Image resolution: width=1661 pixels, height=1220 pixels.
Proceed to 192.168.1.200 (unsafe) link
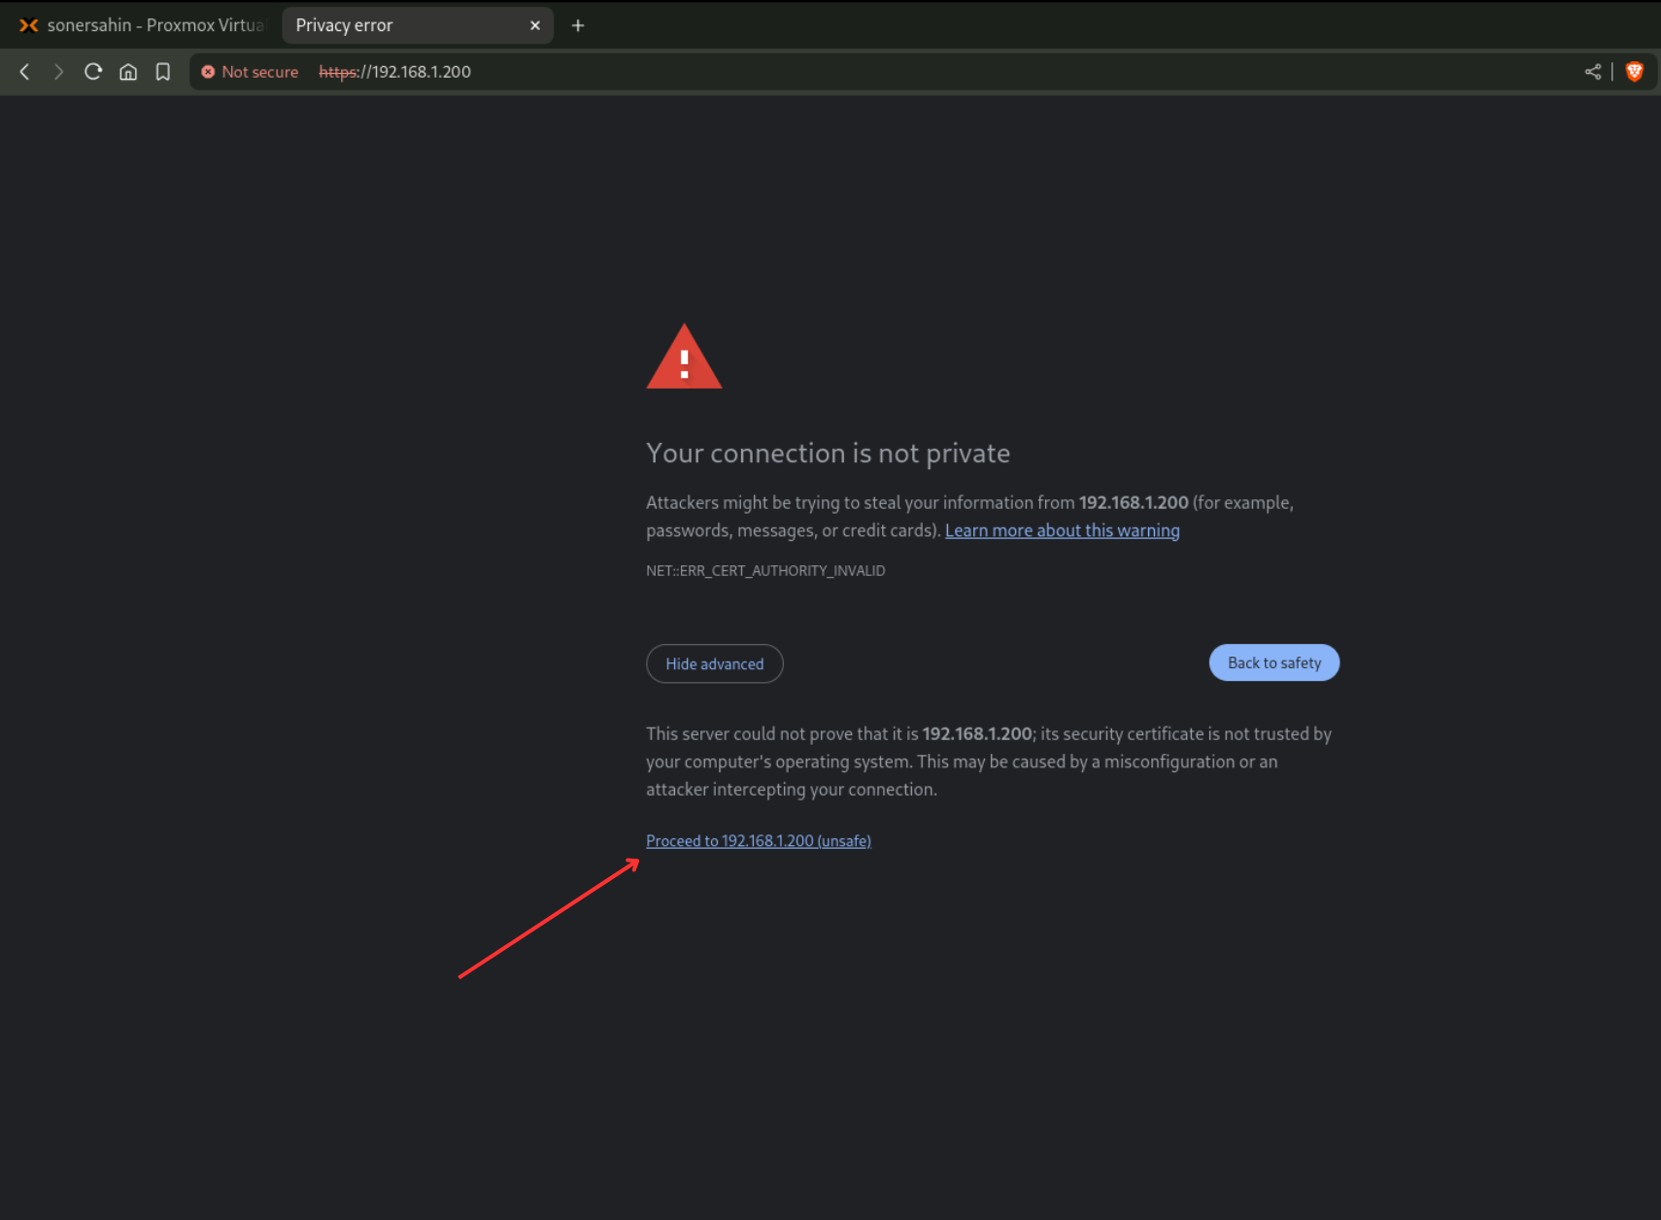(x=758, y=841)
